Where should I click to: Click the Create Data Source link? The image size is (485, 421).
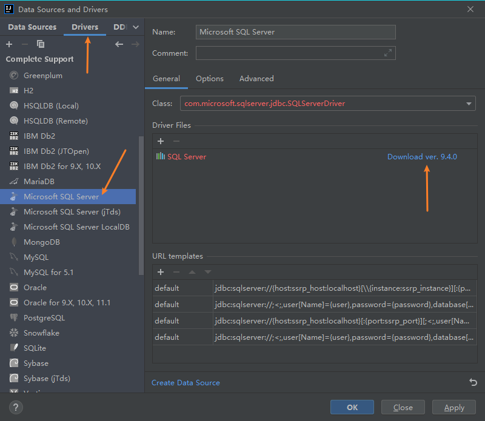coord(186,382)
